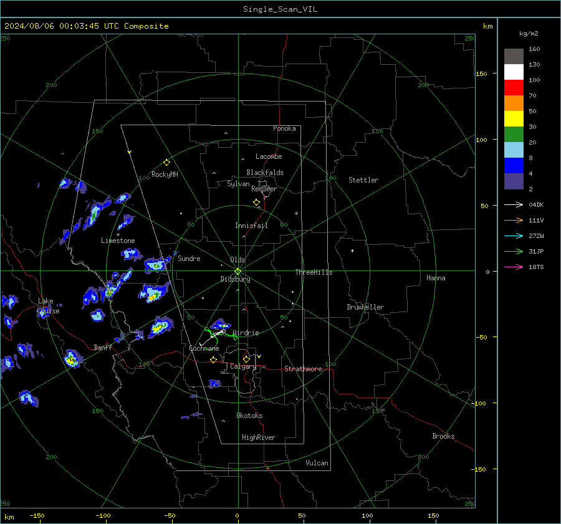Click the asterisk marker east of Innisfail

(296, 214)
